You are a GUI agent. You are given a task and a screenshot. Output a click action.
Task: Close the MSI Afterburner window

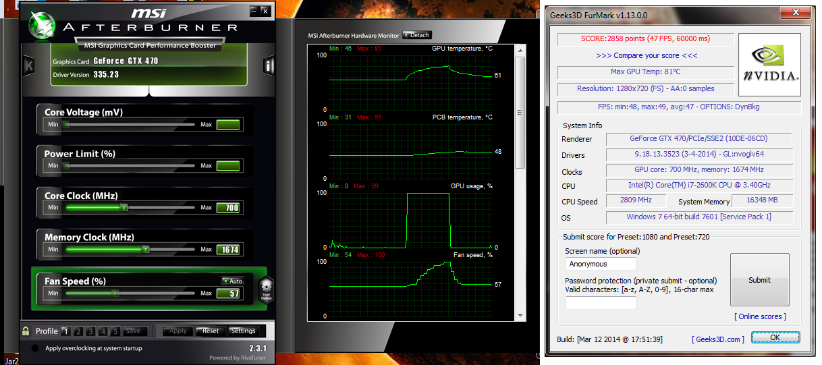265,10
